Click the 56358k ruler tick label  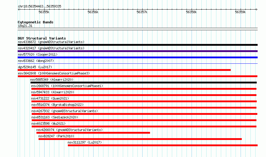(191, 12)
